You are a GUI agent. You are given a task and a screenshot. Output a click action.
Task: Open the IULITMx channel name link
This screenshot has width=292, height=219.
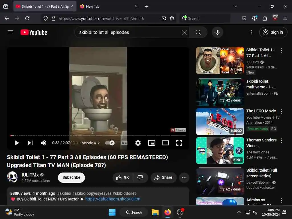click(x=30, y=175)
